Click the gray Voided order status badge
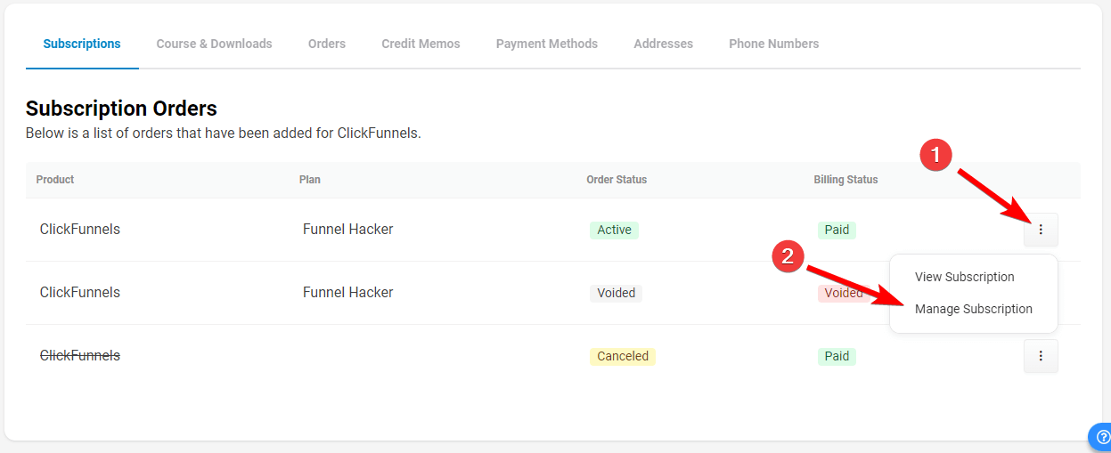Viewport: 1111px width, 453px height. (616, 293)
